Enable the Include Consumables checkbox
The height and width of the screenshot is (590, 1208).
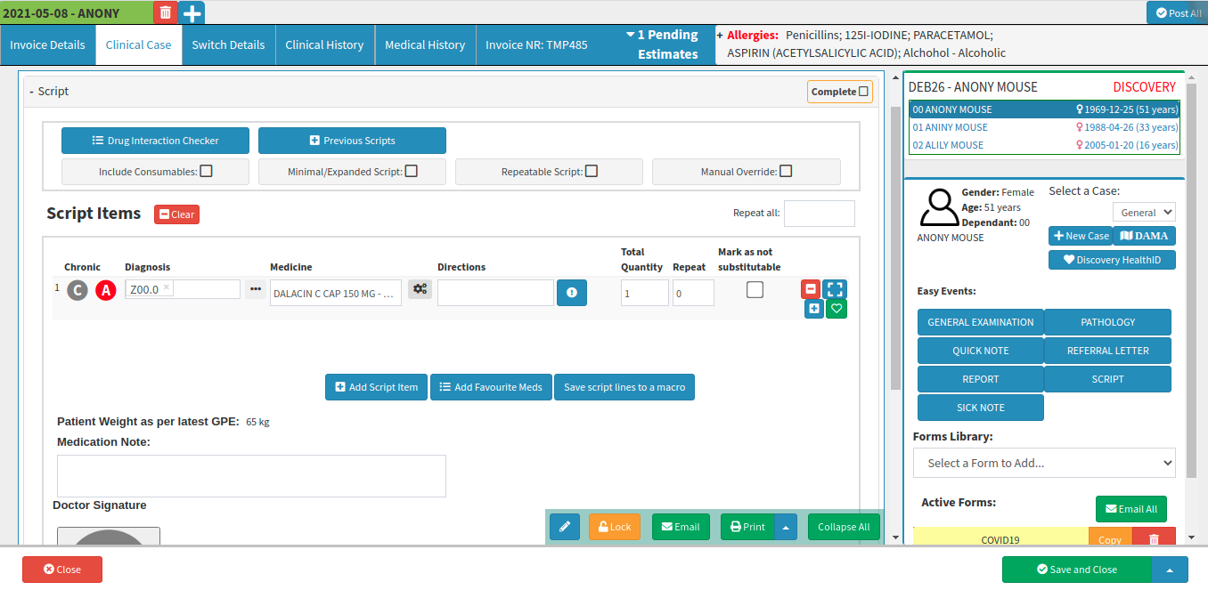(206, 172)
